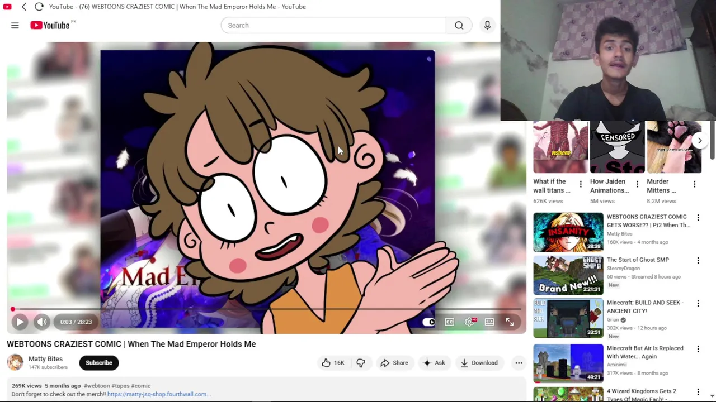Open the Matty Bites channel name
Screen dimensions: 716x402
coord(45,359)
